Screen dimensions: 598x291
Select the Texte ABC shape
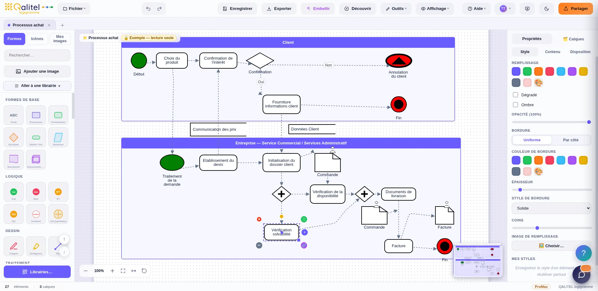click(14, 115)
